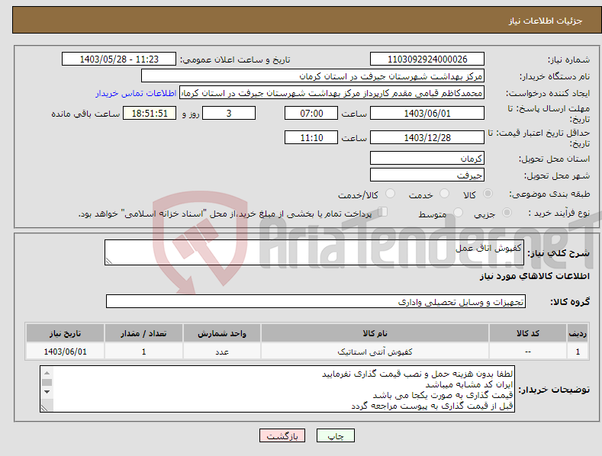Viewport: 602px width, 456px height.
Task: Click scroll up arrow in buyer notes
Action: pos(47,373)
